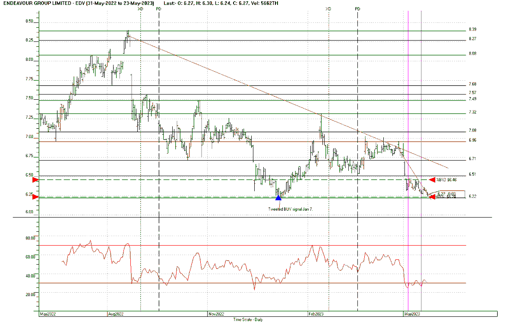This screenshot has height=322, width=518.
Task: Click the blue triangle BUY signal marker
Action: pos(278,197)
